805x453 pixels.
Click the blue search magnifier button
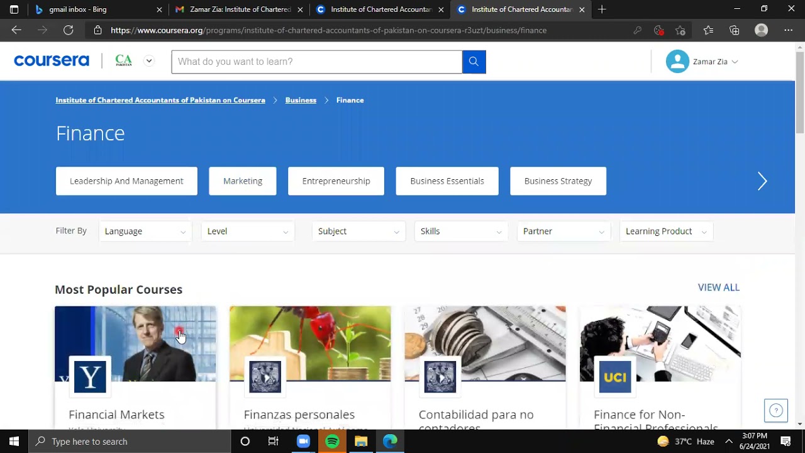tap(474, 62)
